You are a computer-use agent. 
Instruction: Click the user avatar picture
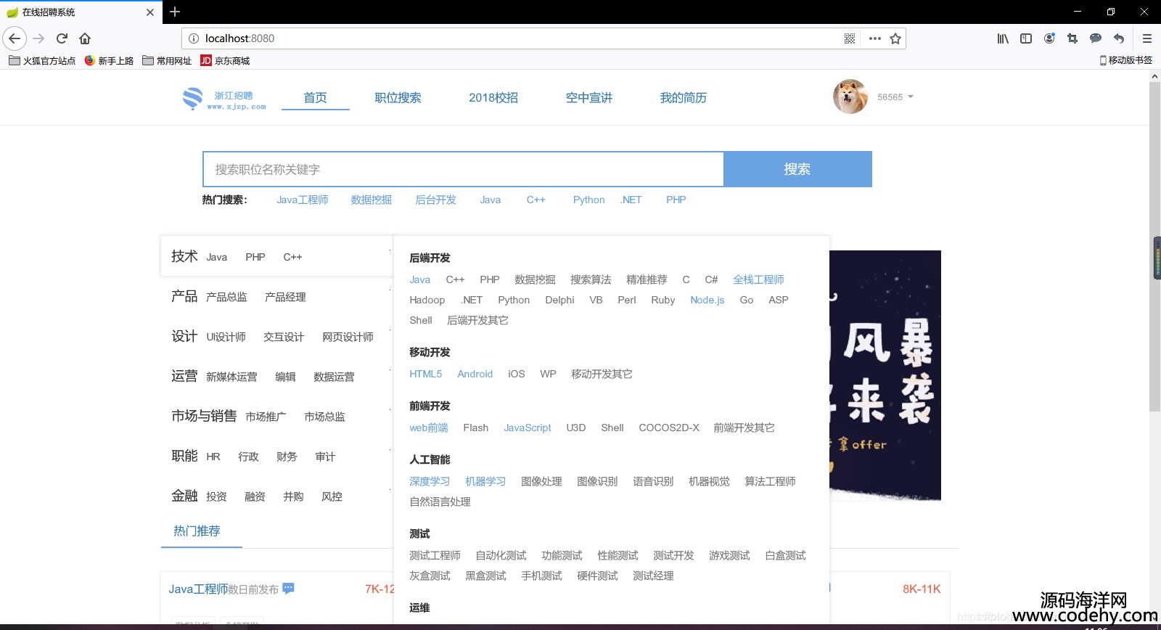850,97
